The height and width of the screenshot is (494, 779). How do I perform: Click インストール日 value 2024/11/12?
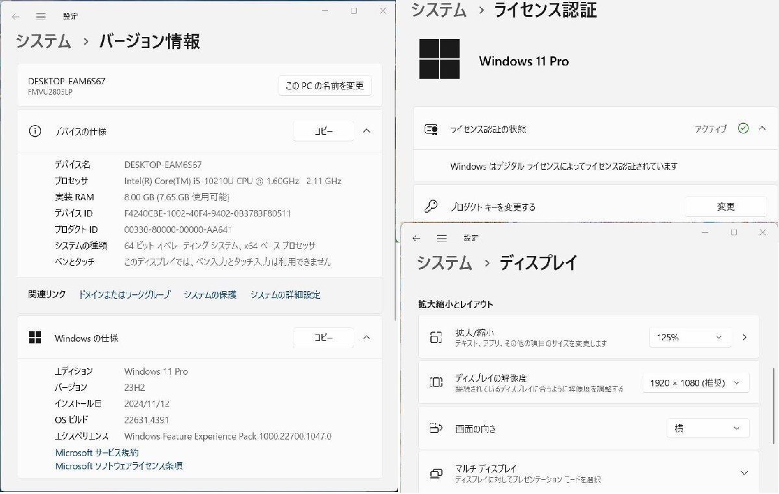(147, 404)
